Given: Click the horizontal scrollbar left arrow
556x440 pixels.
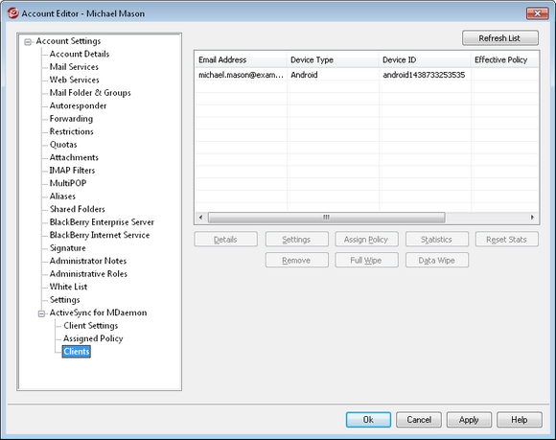Looking at the screenshot, I should 201,217.
